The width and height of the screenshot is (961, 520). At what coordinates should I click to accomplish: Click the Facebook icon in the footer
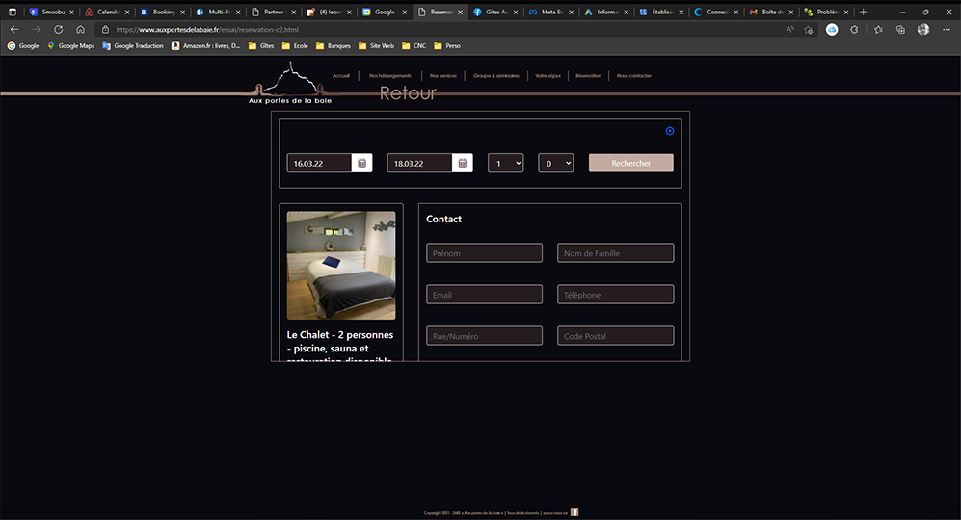click(x=574, y=512)
